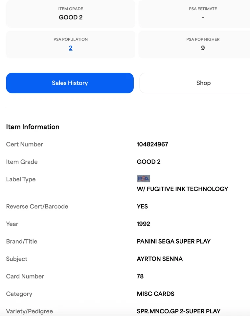Click the PSA Pop Higher value 9
This screenshot has height=316, width=250.
click(x=203, y=48)
